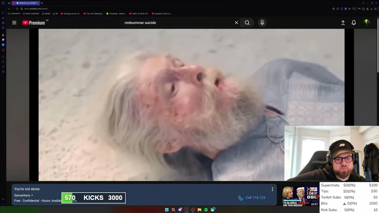Open Windows taskbar search

tap(173, 210)
